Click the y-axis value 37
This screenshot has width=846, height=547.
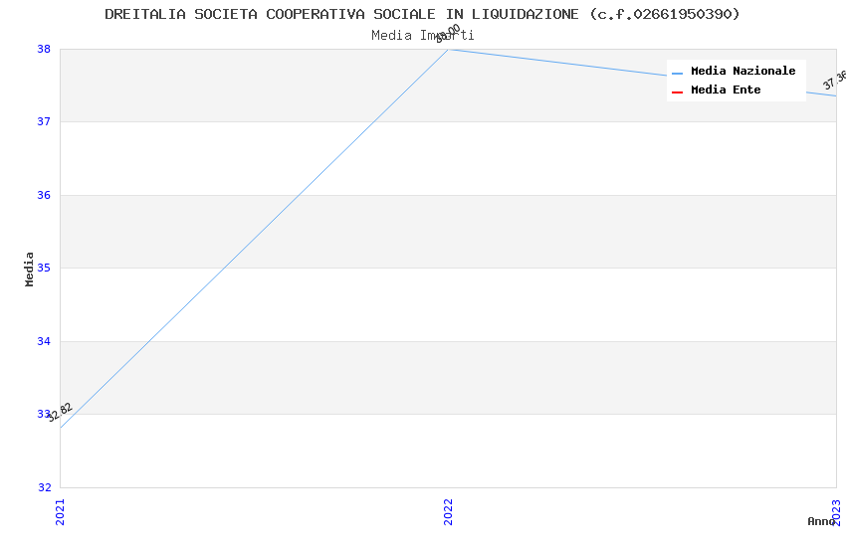click(44, 121)
